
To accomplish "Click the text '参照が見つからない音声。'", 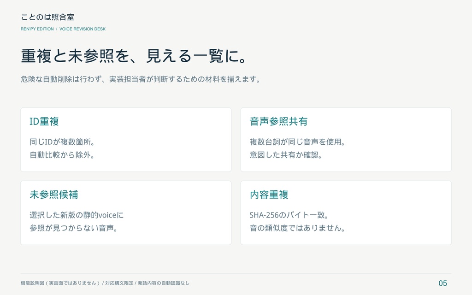I will 73,228.
